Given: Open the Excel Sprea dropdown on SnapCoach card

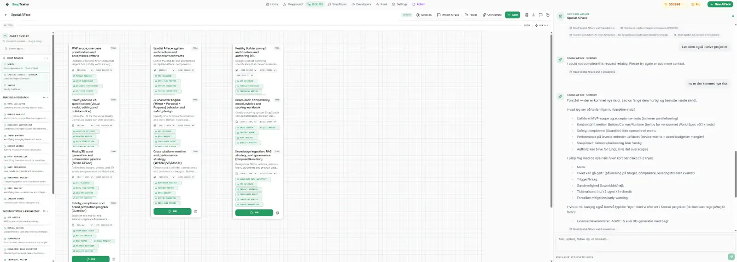Looking at the screenshot, I should [268, 122].
